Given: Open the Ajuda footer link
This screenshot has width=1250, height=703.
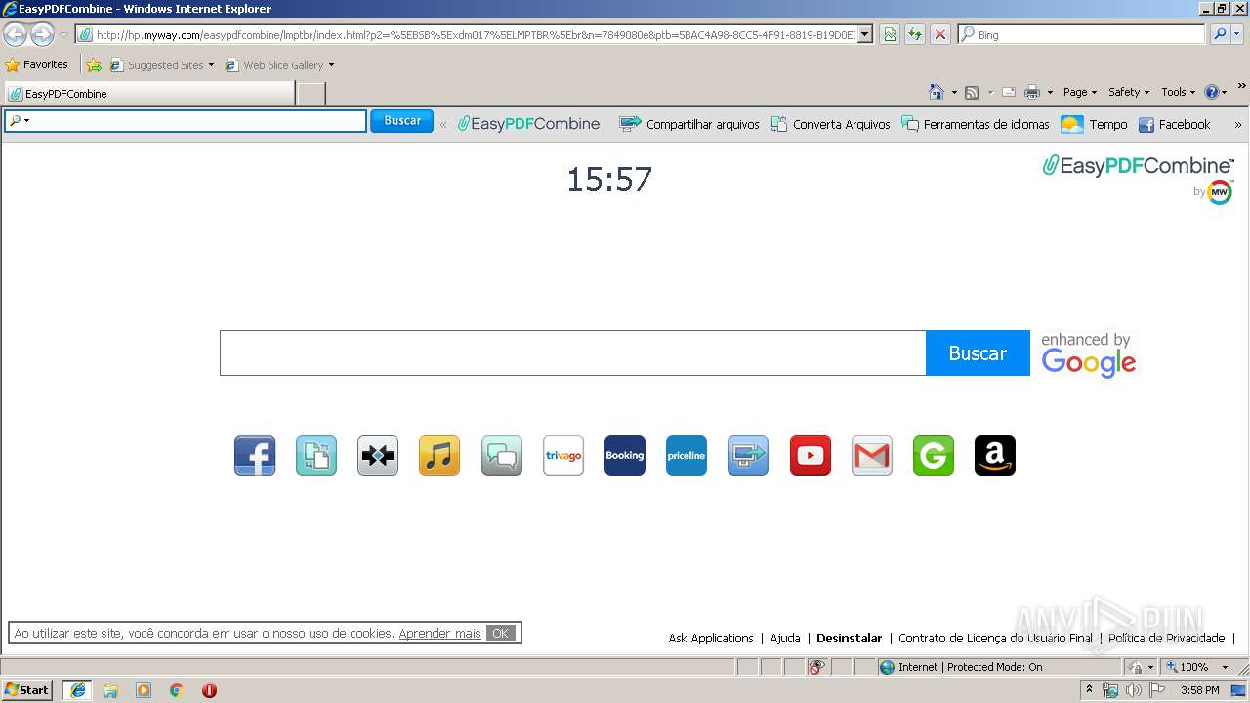Looking at the screenshot, I should tap(785, 639).
